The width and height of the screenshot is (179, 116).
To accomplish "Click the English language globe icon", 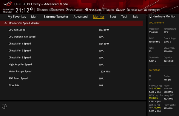I will (x=38, y=10).
